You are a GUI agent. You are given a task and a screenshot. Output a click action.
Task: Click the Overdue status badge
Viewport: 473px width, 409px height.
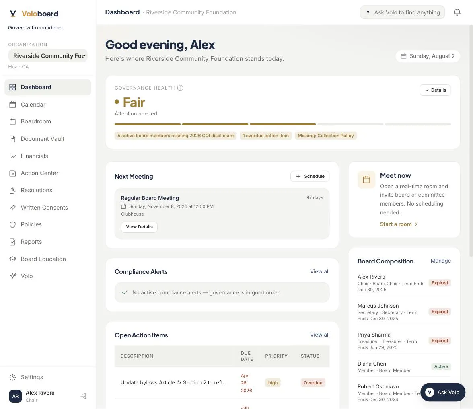coord(313,383)
